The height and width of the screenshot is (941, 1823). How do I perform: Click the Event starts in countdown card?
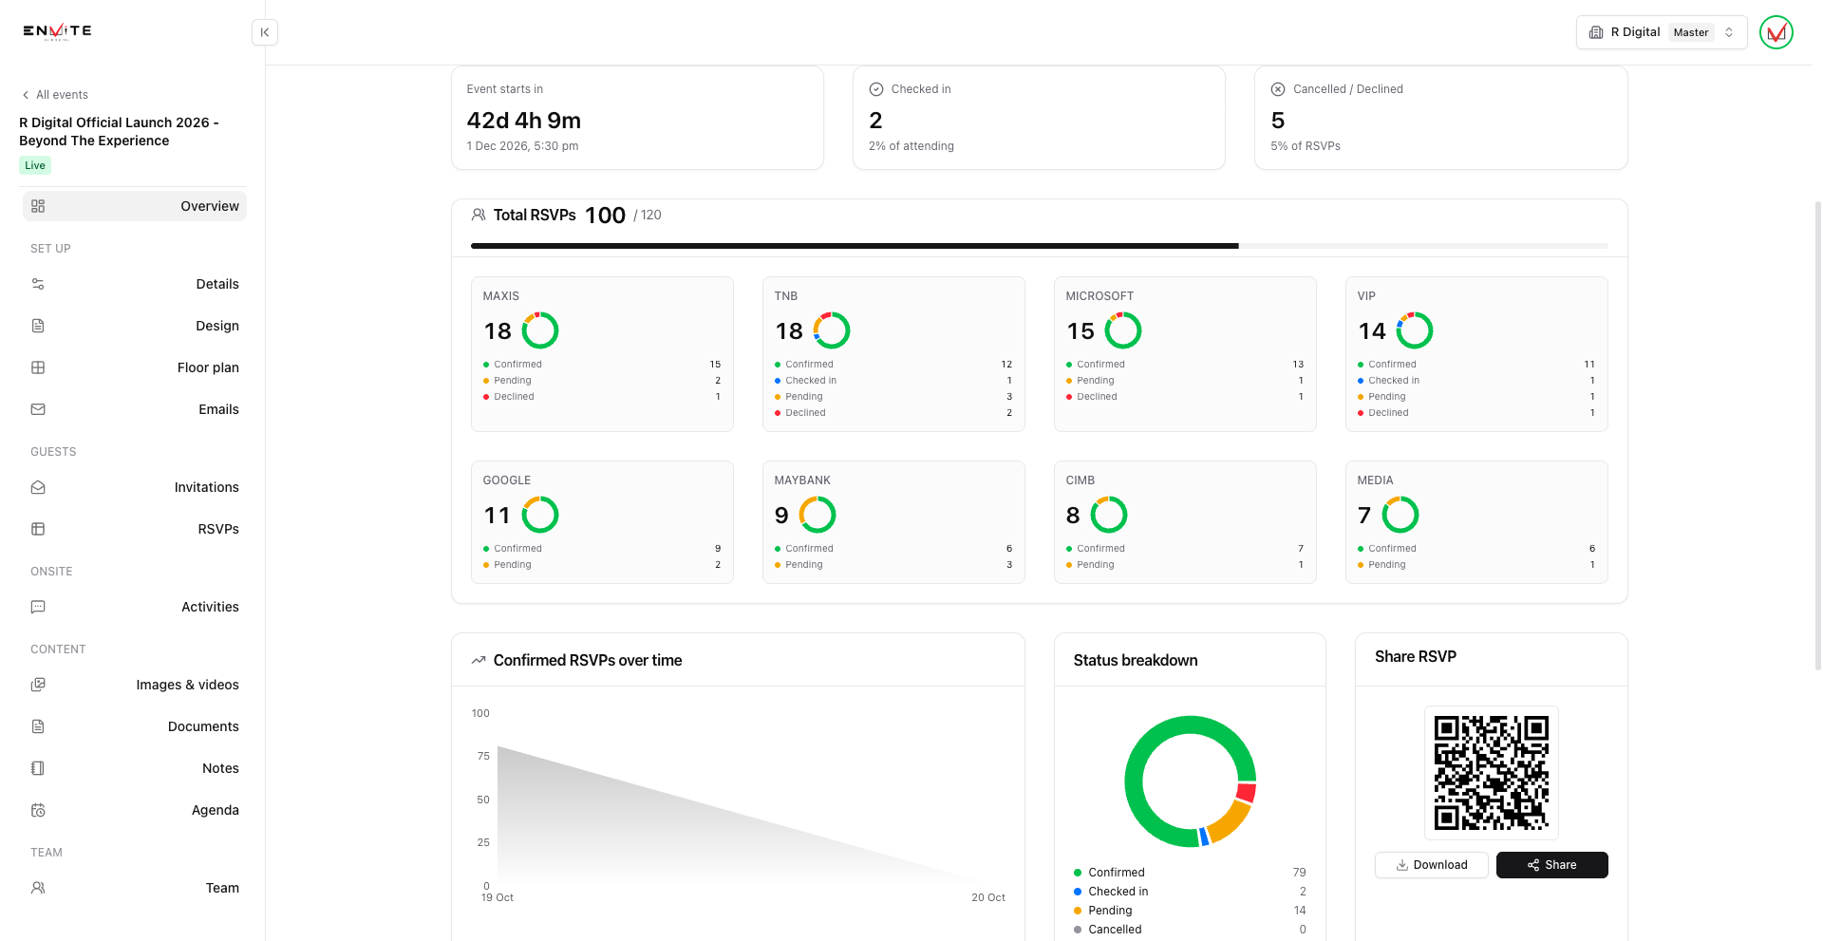coord(637,118)
